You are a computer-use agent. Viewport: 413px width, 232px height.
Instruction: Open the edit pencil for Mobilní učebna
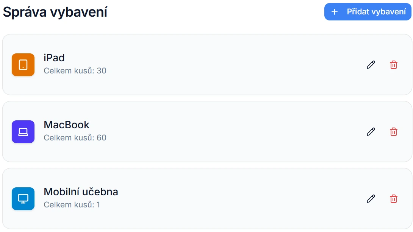(x=371, y=198)
